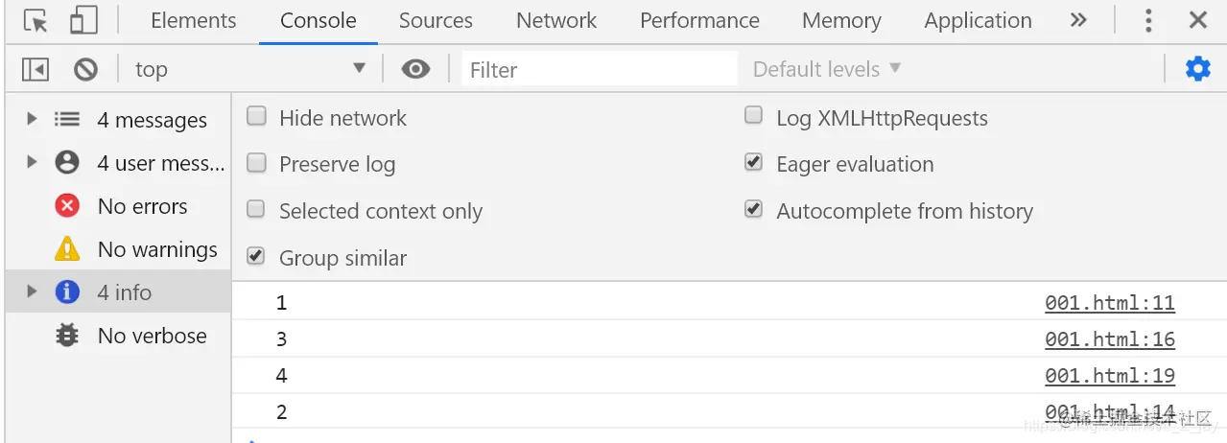The height and width of the screenshot is (443, 1227).
Task: Switch to the Network tab
Action: (556, 20)
